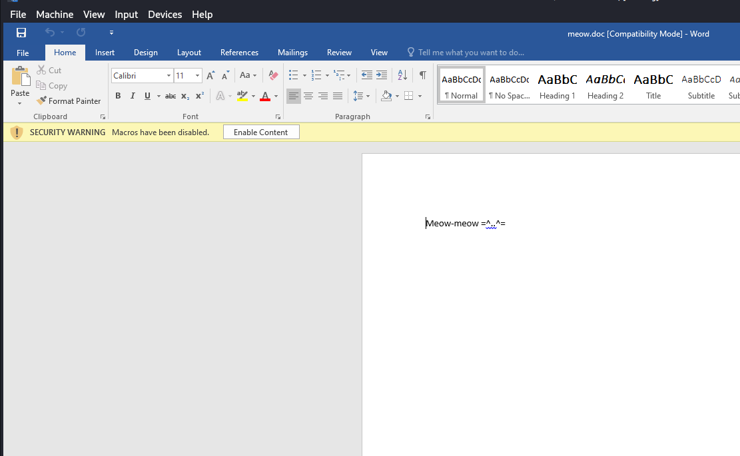Open the Borders button
The image size is (740, 456).
click(409, 97)
